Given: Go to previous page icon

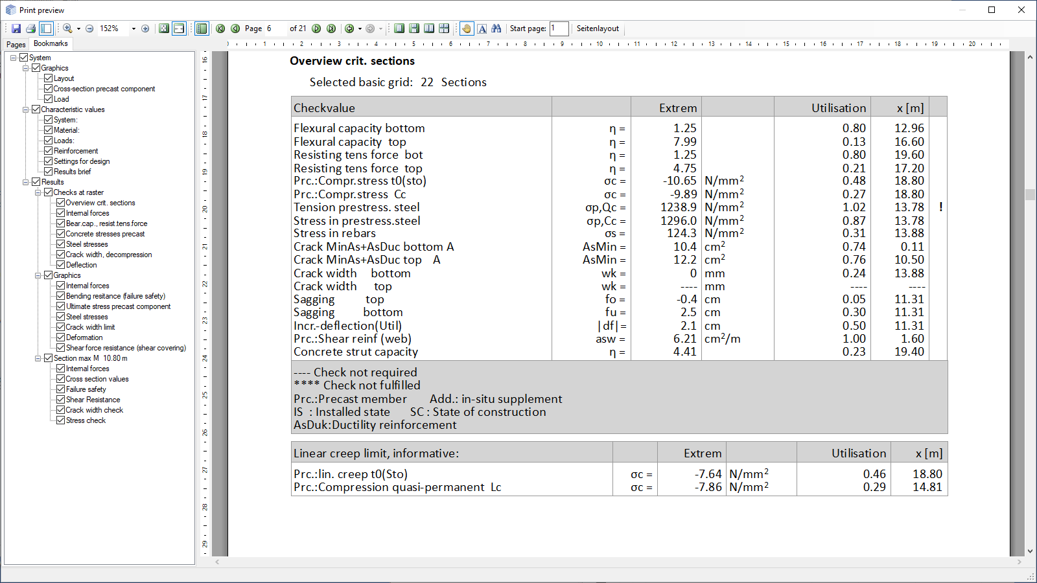Looking at the screenshot, I should click(235, 29).
